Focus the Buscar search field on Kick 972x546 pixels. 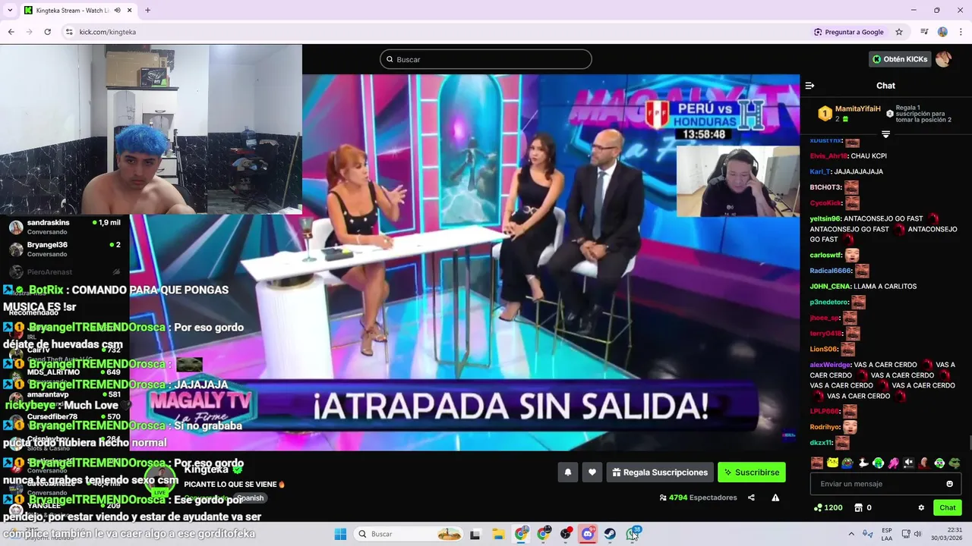coord(486,59)
